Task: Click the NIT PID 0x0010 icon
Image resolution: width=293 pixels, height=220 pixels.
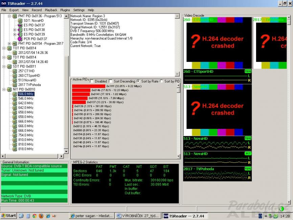Action: (9, 89)
